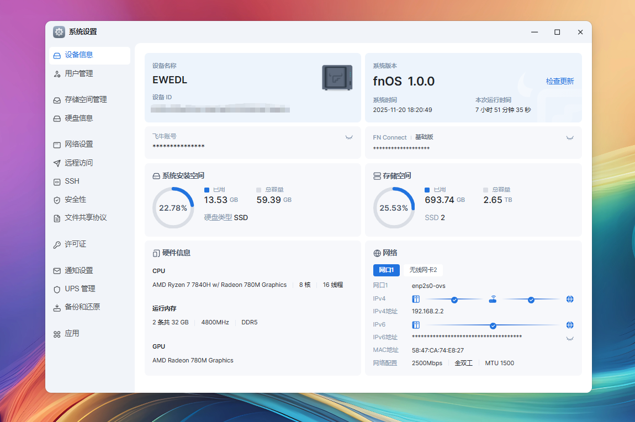Image resolution: width=635 pixels, height=422 pixels.
Task: Click the 备份和还原 icon in sidebar
Action: coord(57,307)
